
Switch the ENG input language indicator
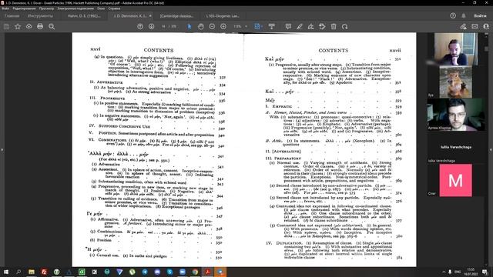[458, 272]
